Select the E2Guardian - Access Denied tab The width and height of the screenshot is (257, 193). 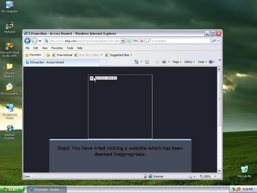tap(62, 62)
